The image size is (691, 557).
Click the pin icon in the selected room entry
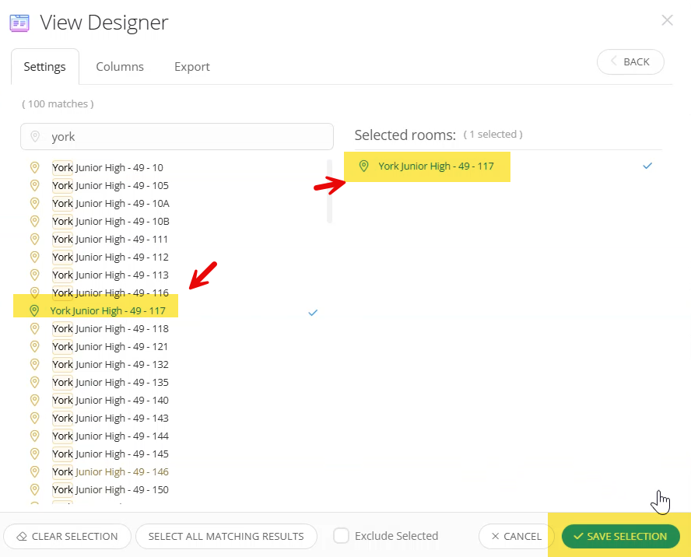click(363, 166)
